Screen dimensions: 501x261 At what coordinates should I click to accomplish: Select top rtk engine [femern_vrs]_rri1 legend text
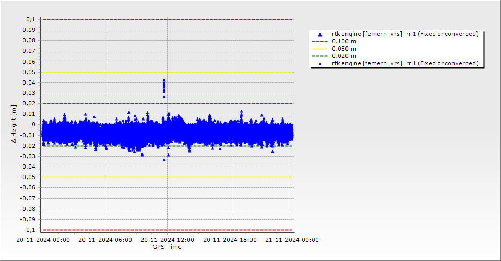[x=405, y=34]
